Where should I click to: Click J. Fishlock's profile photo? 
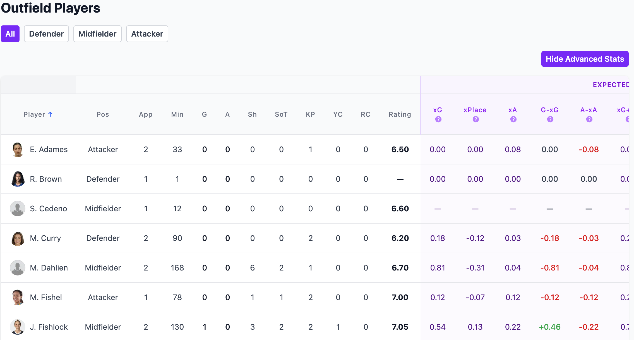tap(18, 327)
